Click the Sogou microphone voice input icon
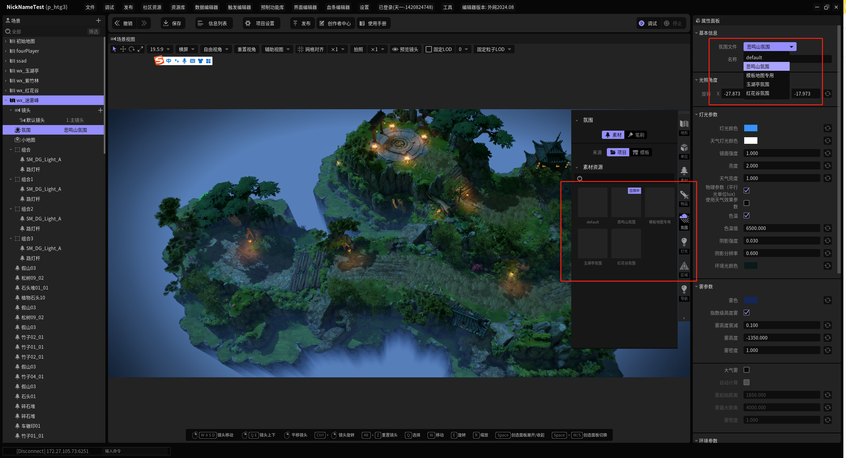The width and height of the screenshot is (846, 458). (x=185, y=61)
